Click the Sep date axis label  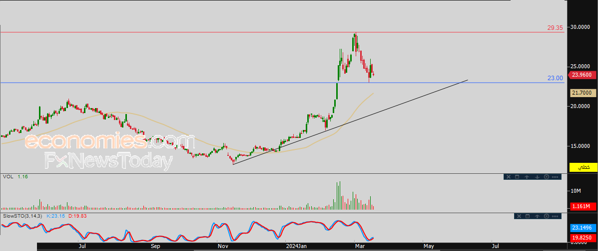155,247
